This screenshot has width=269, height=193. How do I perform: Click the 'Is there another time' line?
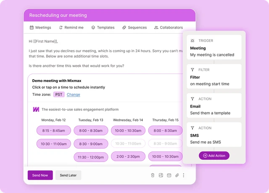(x=76, y=66)
